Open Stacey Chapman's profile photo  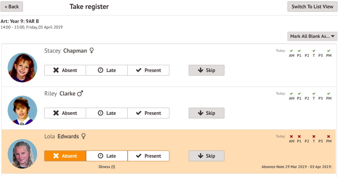pos(22,68)
